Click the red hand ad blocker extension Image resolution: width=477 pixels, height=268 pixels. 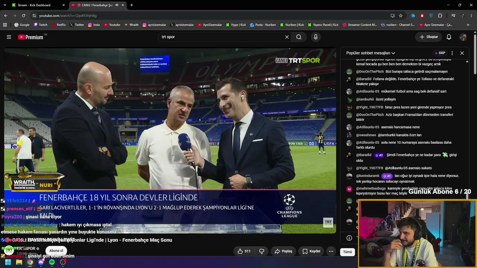422,16
